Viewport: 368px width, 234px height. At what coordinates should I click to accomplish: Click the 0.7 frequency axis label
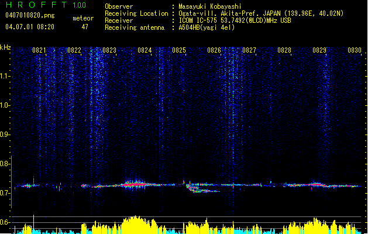pos(5,193)
